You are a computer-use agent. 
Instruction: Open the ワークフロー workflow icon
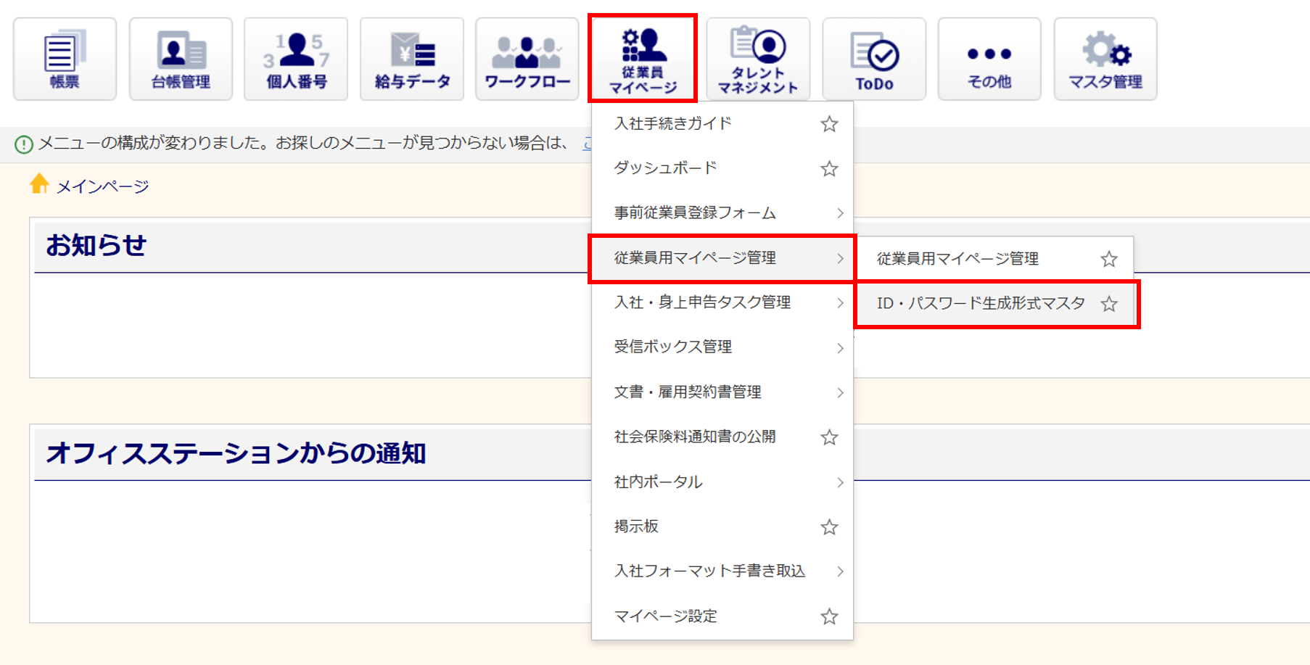(x=527, y=59)
